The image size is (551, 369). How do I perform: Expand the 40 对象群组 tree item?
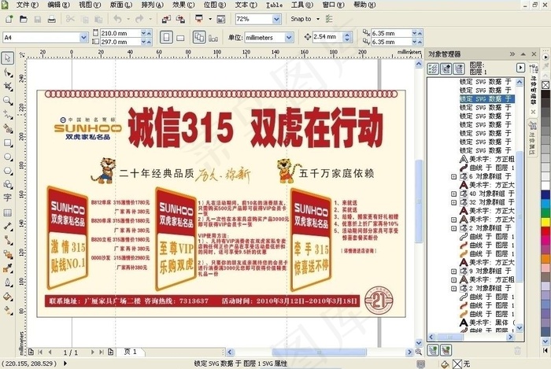tap(453, 194)
